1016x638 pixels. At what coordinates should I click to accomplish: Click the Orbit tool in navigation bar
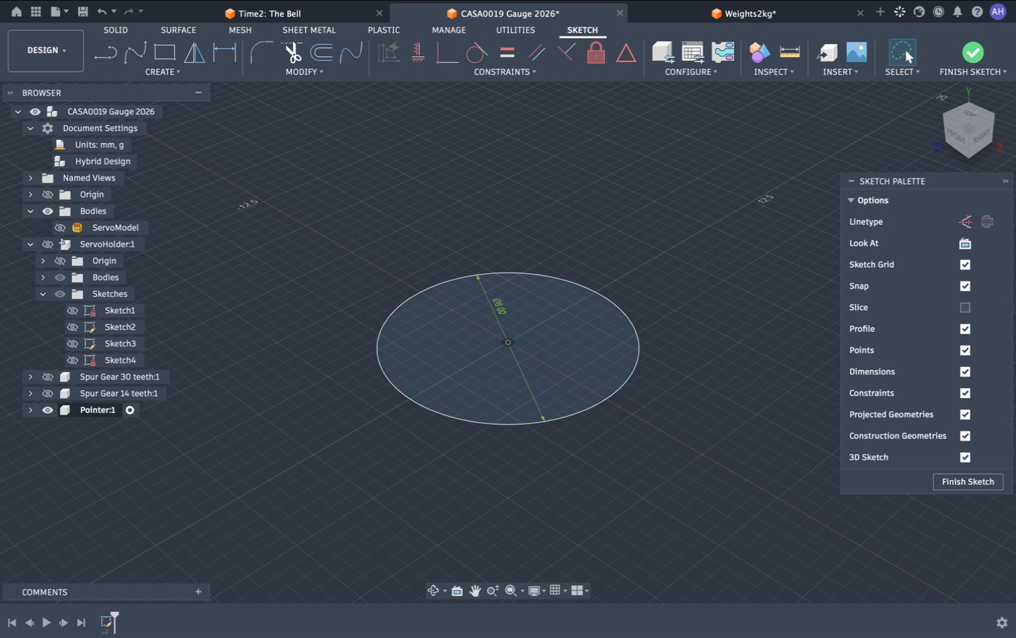coord(434,591)
